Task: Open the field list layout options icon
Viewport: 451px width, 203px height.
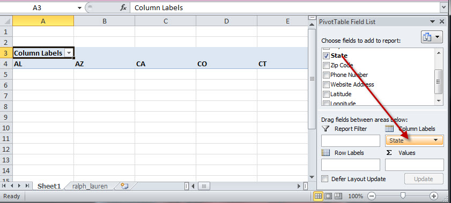Action: tap(432, 37)
